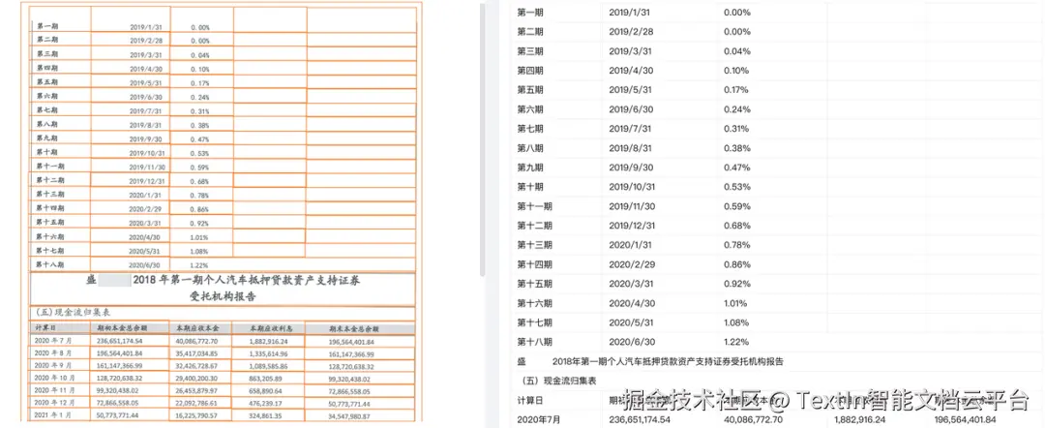Select 第八期 in the right extracted table
This screenshot has width=1045, height=428.
point(530,148)
